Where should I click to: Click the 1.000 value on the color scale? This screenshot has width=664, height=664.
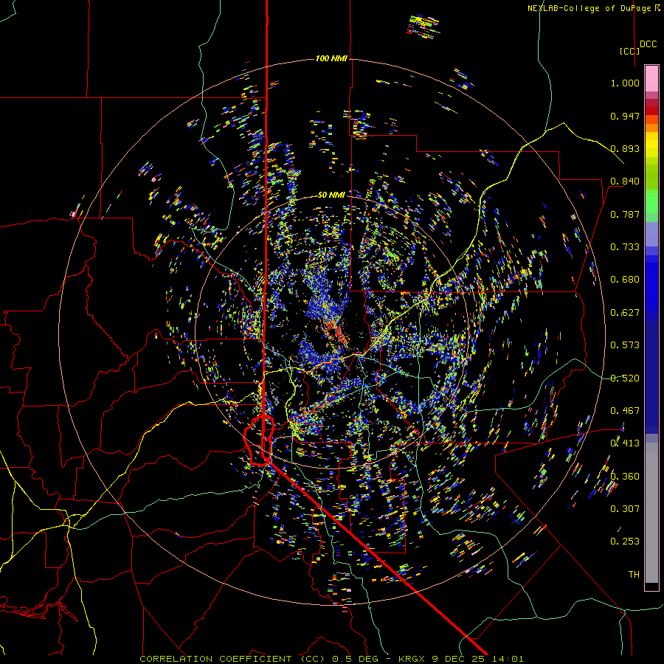point(625,83)
